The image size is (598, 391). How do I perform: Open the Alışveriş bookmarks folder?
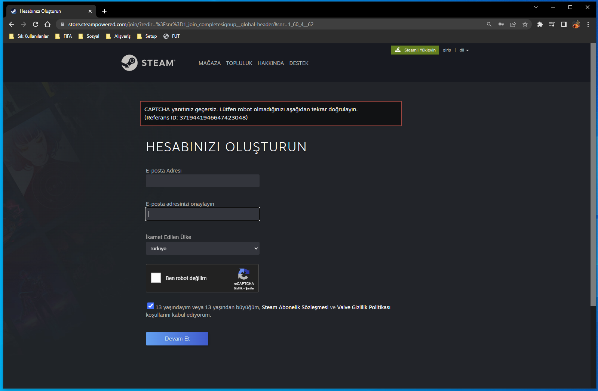(119, 36)
